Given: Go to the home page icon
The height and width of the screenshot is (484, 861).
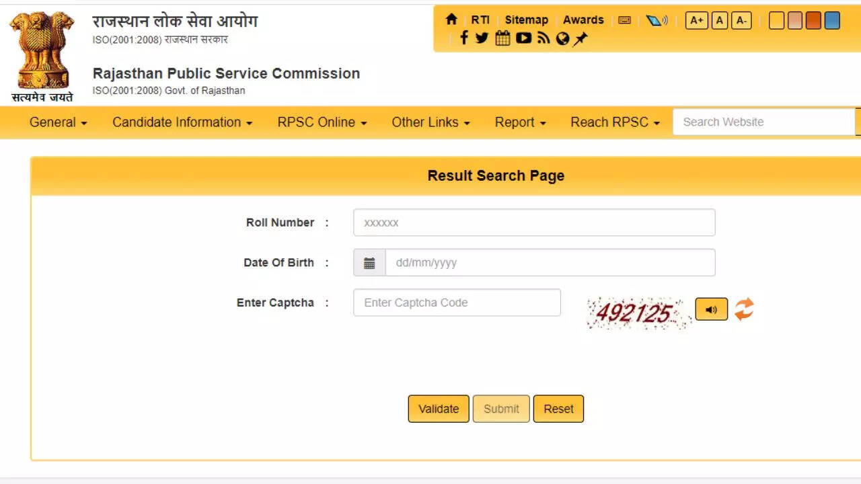Looking at the screenshot, I should [x=451, y=20].
